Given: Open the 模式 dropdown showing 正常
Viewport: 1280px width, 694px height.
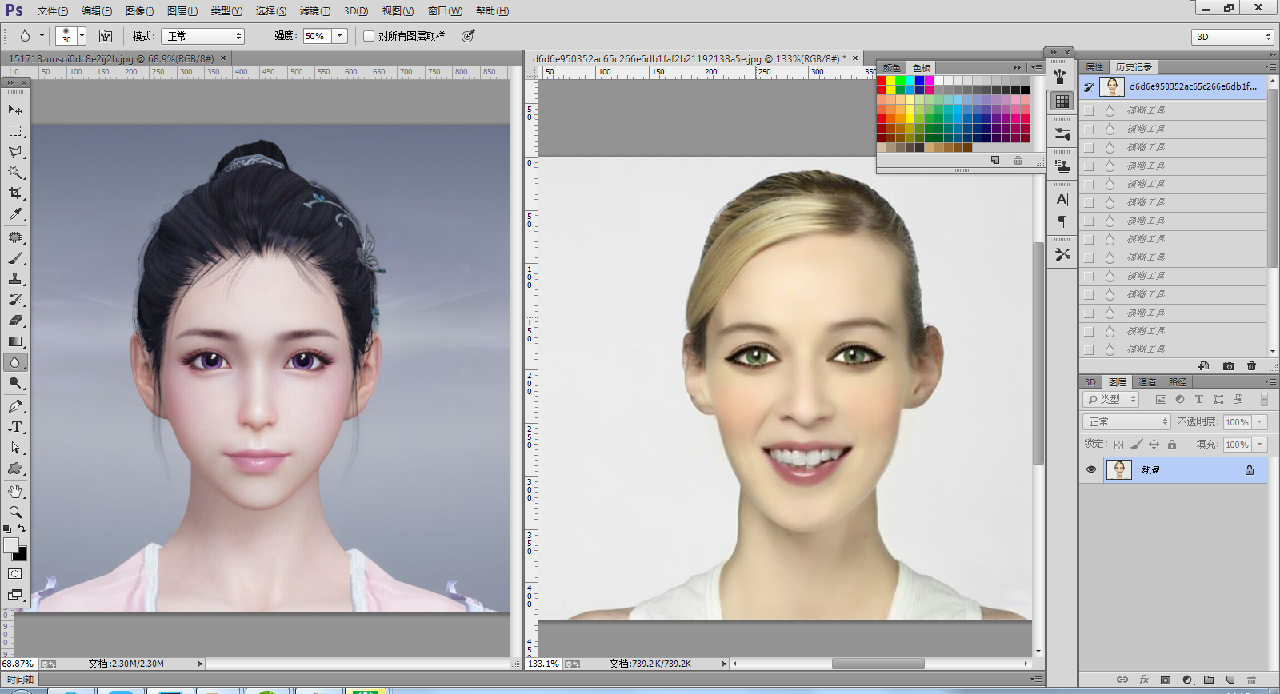Looking at the screenshot, I should click(202, 36).
